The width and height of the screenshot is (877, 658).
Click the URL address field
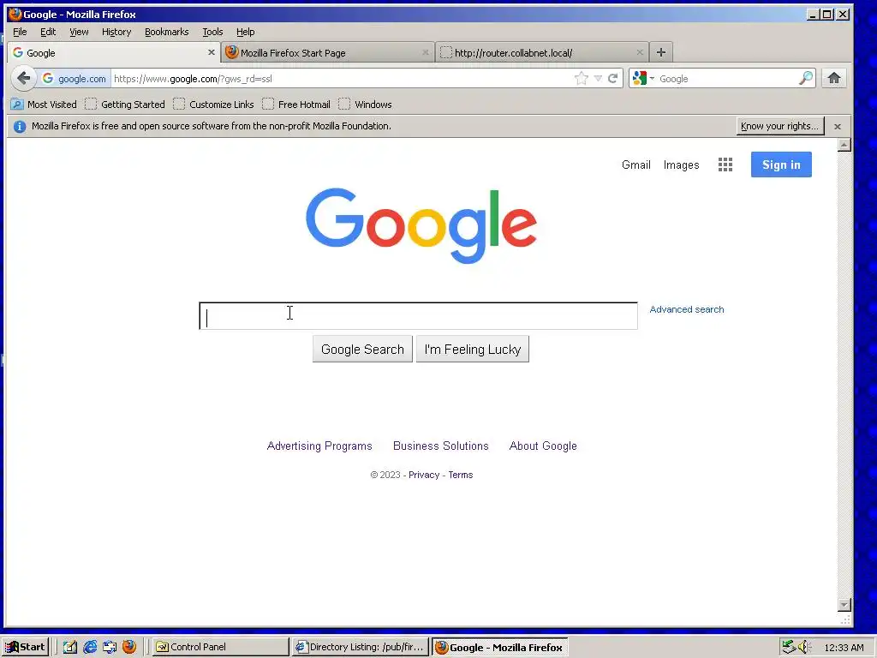click(x=341, y=78)
